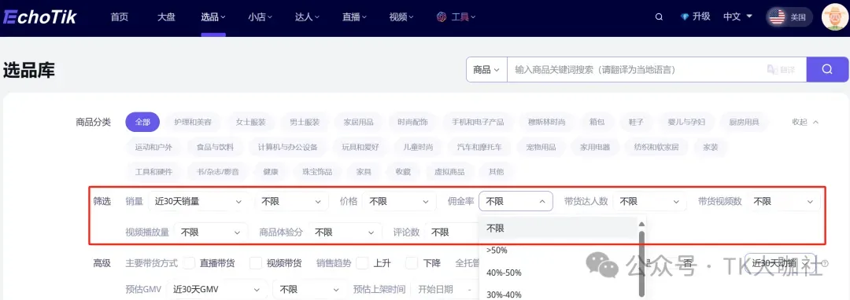Select the 男士服装 category tag
850x300 pixels.
[x=305, y=123]
